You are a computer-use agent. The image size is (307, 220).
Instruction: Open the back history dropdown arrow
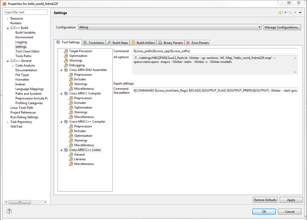[285, 13]
